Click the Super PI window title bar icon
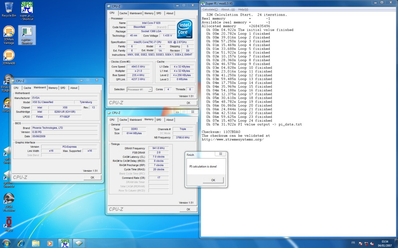 pos(203,3)
